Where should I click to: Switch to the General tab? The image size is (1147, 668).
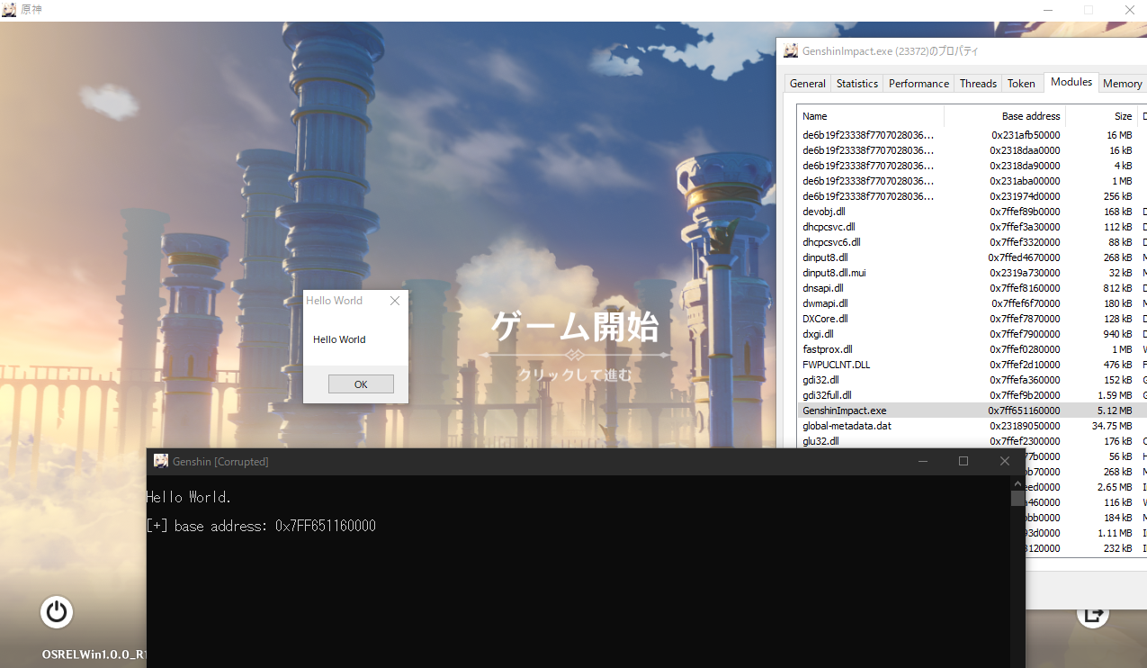[x=807, y=84]
